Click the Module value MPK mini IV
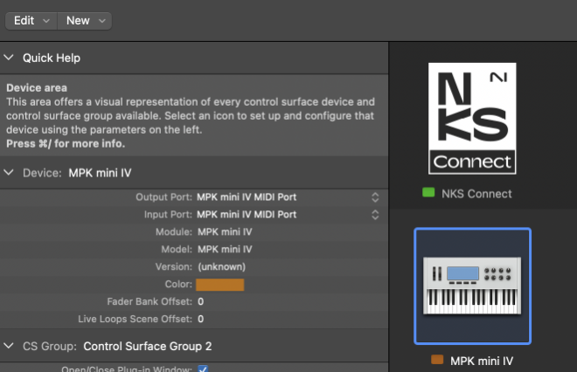The image size is (577, 372). click(x=225, y=232)
